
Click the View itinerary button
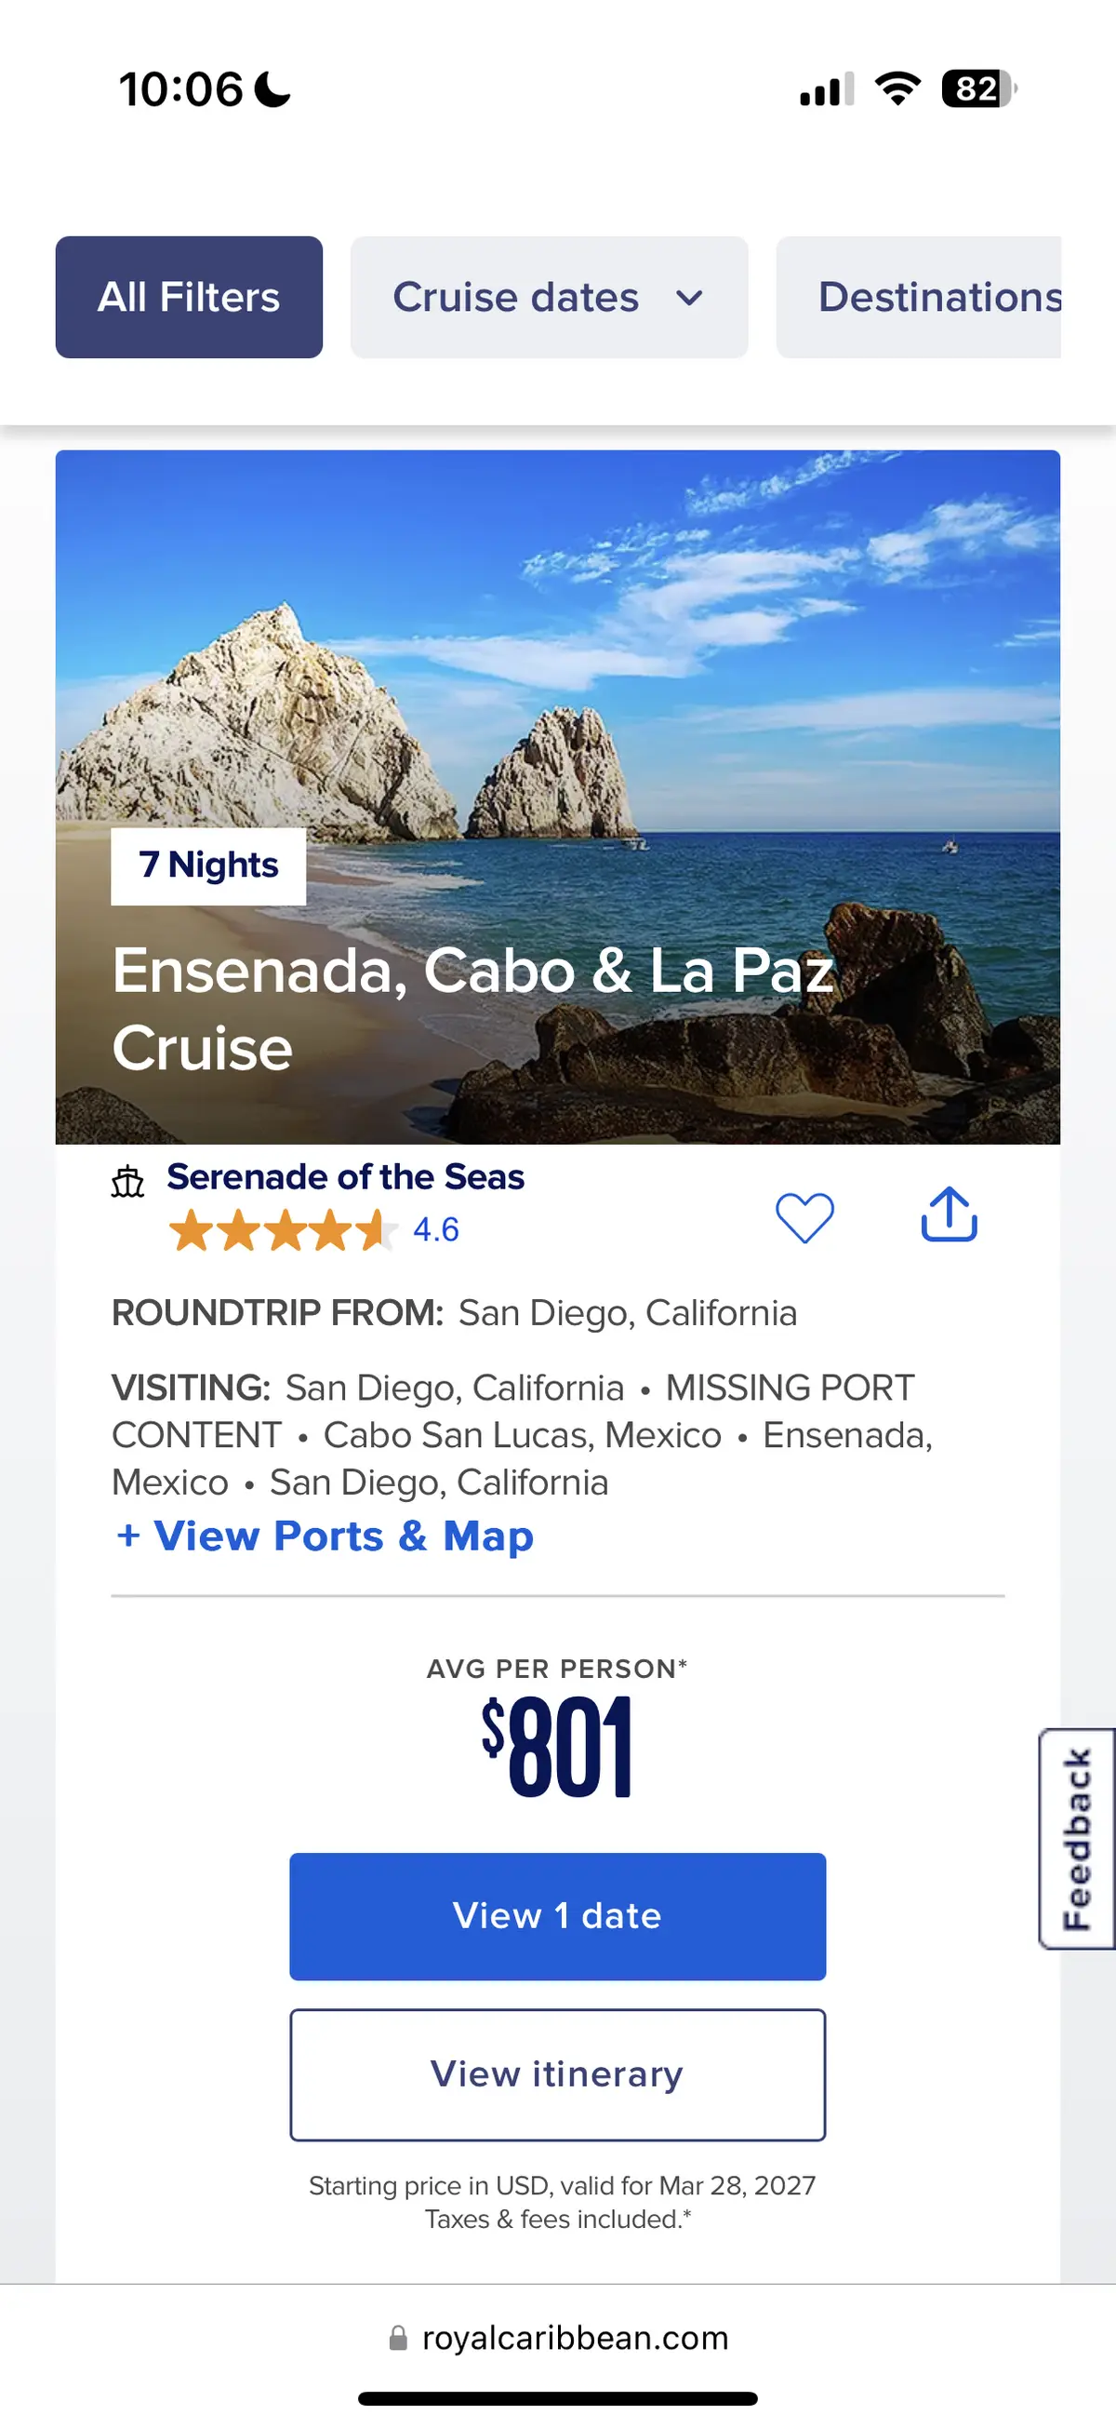click(x=557, y=2074)
